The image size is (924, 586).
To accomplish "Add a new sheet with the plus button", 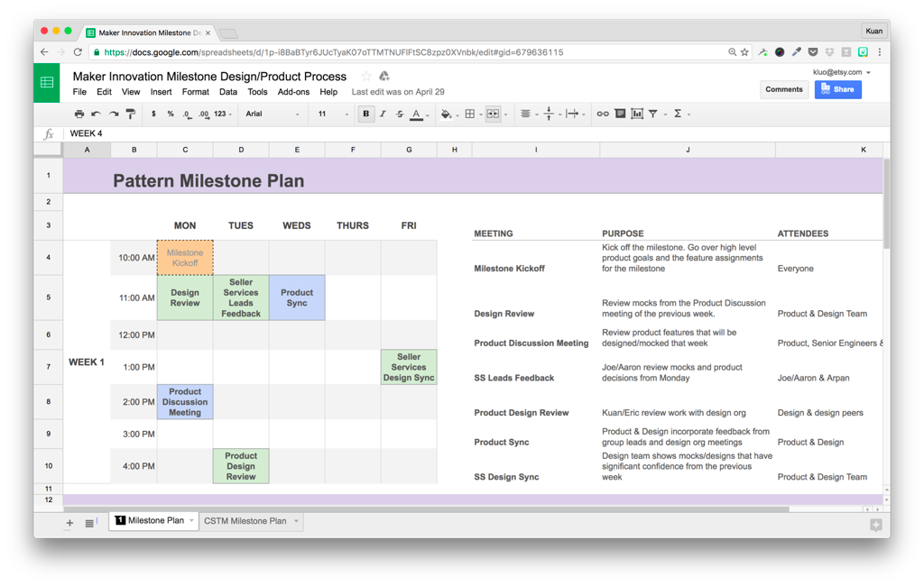I will click(69, 523).
